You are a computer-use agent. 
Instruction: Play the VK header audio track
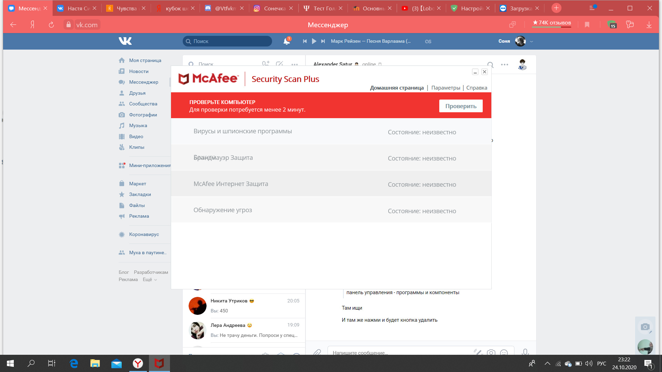314,41
